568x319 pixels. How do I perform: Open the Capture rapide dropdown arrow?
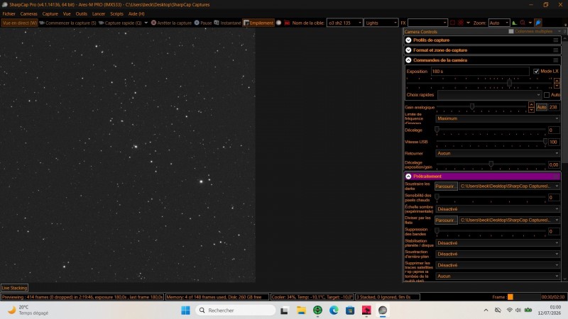(146, 23)
